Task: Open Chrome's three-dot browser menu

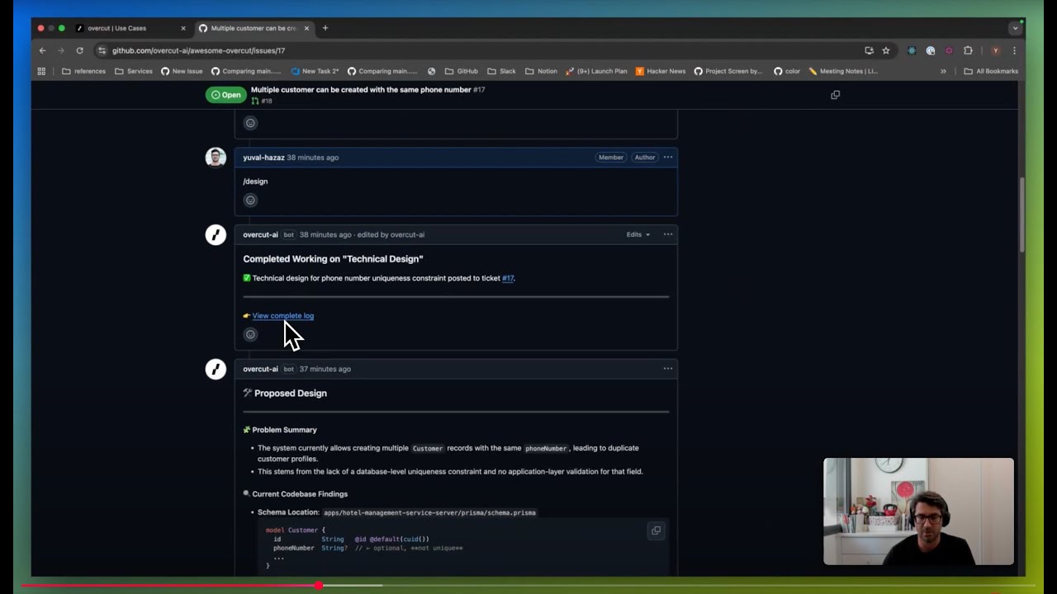Action: point(1014,50)
